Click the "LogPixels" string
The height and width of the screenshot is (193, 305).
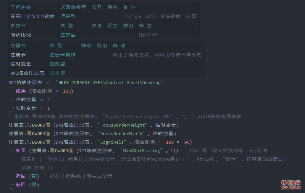[112, 142]
